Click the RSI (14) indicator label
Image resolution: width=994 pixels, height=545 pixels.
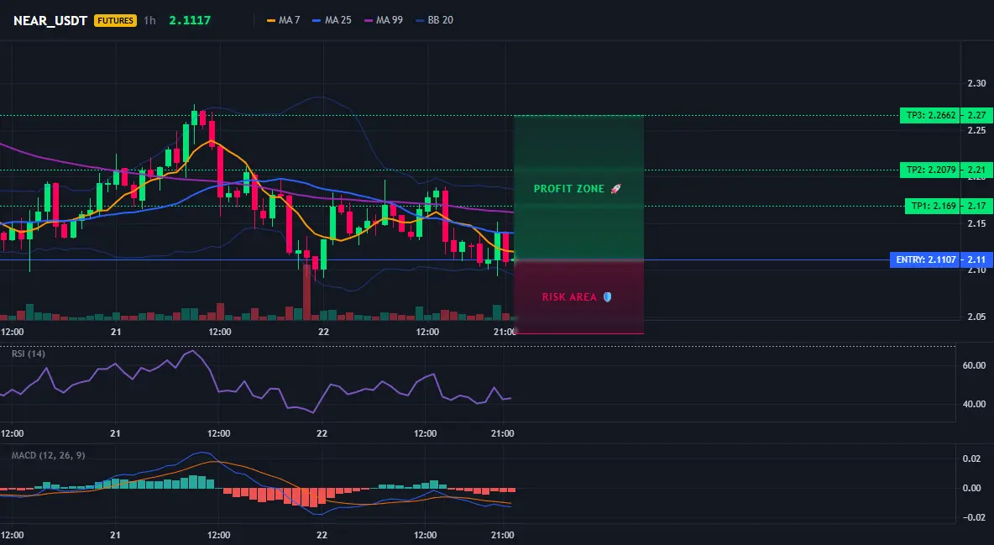[29, 354]
